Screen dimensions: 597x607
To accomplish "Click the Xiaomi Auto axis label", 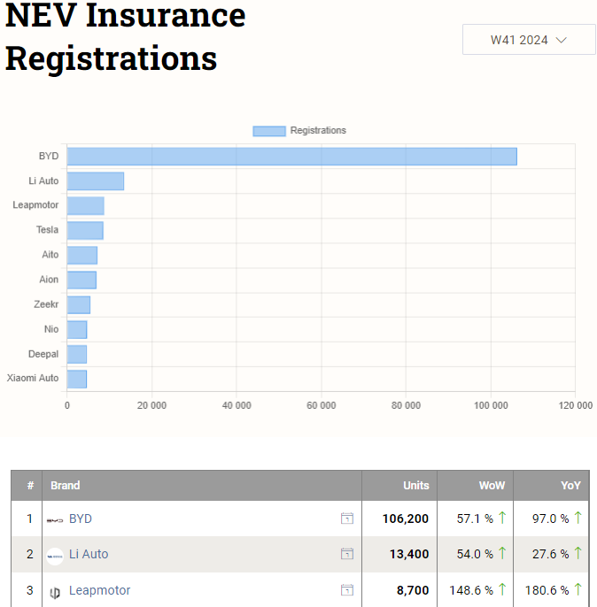I will pos(33,378).
